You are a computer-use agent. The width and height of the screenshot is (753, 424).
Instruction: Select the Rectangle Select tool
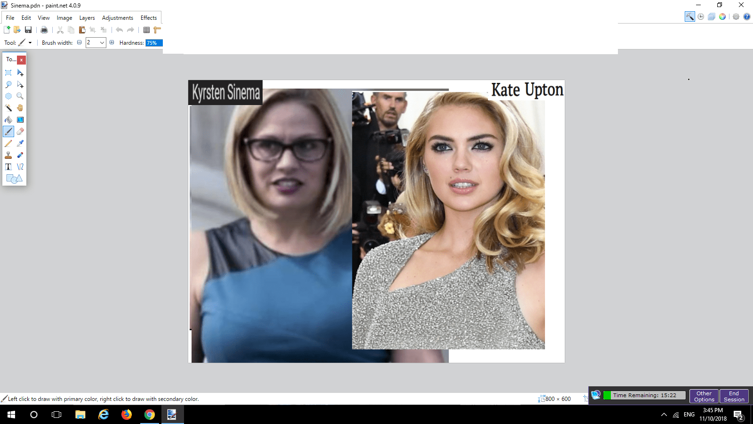click(x=8, y=73)
